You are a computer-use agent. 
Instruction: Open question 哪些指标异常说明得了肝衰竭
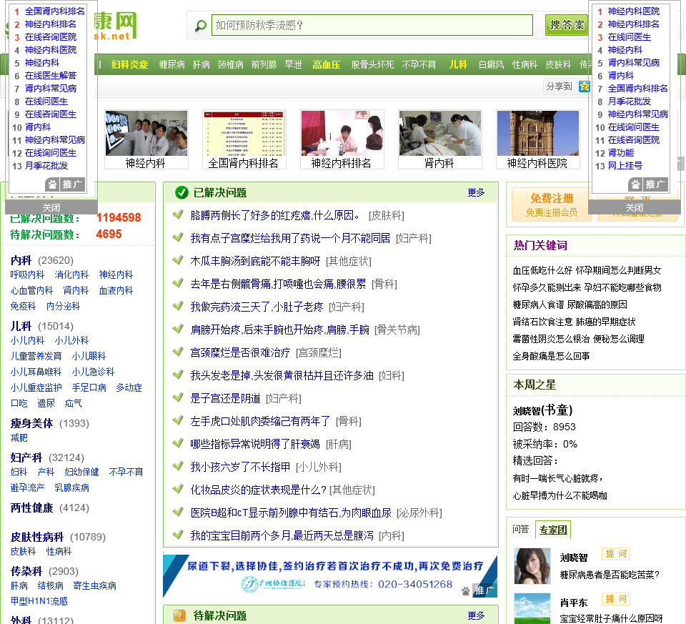click(x=255, y=444)
